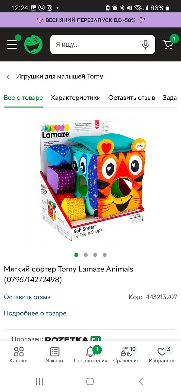Open Предложения notifications bell
Viewport: 181px width, 392px height.
pos(90,355)
